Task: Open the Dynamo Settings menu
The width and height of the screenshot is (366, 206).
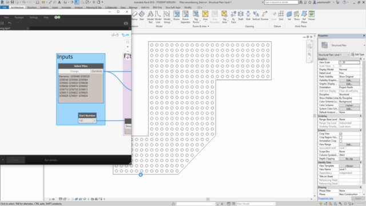Action: coord(34,18)
